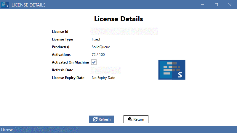Viewport: 237px width, 133px height.
Task: Click the 'Refresh Date' label
Action: pyautogui.click(x=63, y=70)
